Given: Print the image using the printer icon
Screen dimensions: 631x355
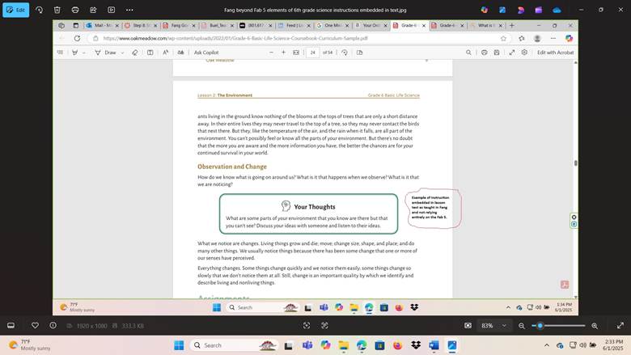Looking at the screenshot, I should [x=75, y=10].
